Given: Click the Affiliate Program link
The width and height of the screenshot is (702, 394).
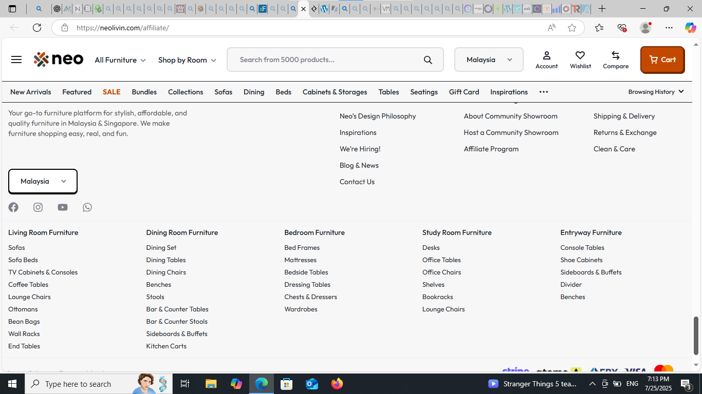Looking at the screenshot, I should click(491, 149).
